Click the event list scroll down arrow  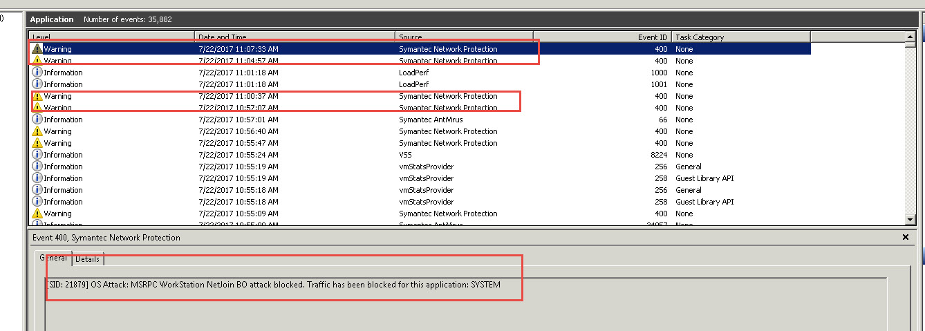click(x=910, y=219)
